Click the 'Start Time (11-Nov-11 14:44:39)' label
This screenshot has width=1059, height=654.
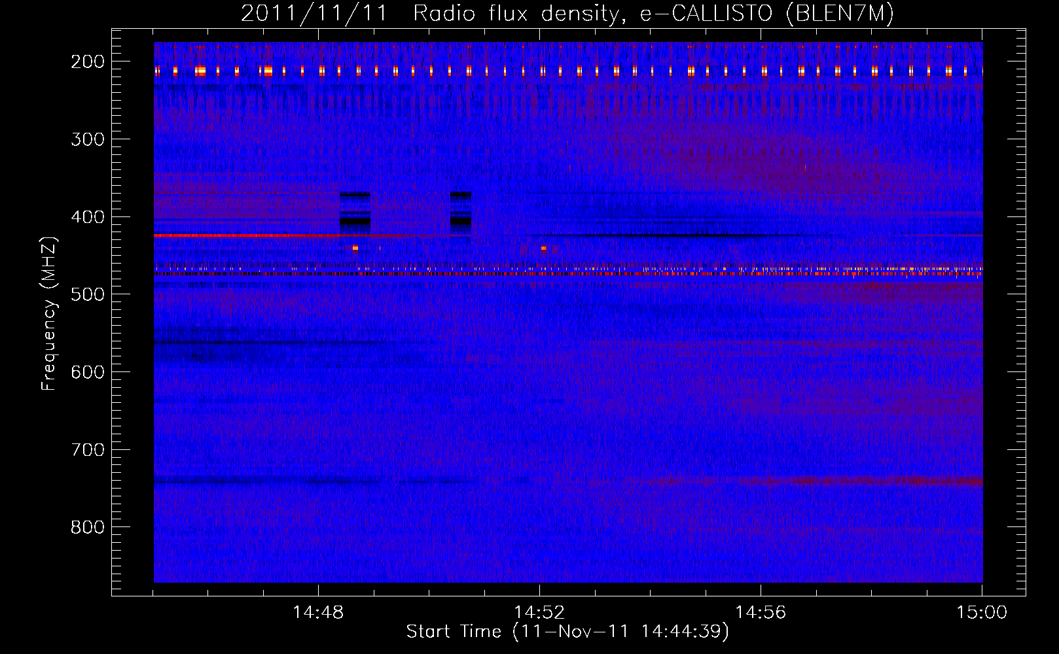coord(567,632)
